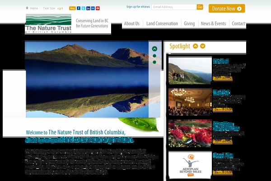The image size is (271, 181).
Task: Open the Twitter social icon
Action: [84, 8]
